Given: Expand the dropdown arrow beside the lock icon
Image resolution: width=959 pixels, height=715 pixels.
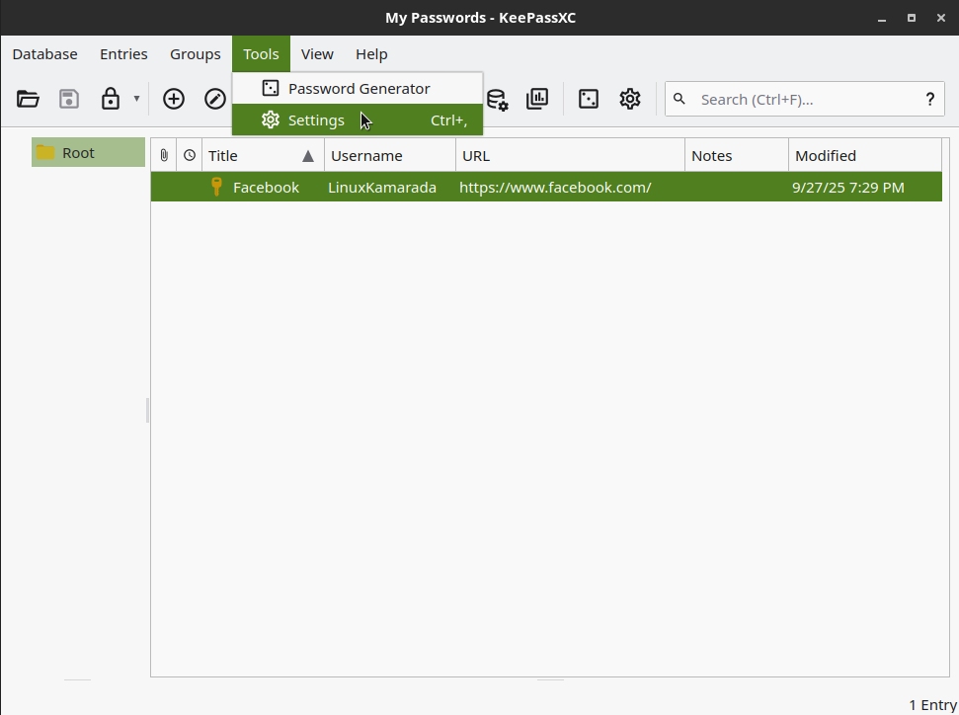Looking at the screenshot, I should pyautogui.click(x=136, y=99).
